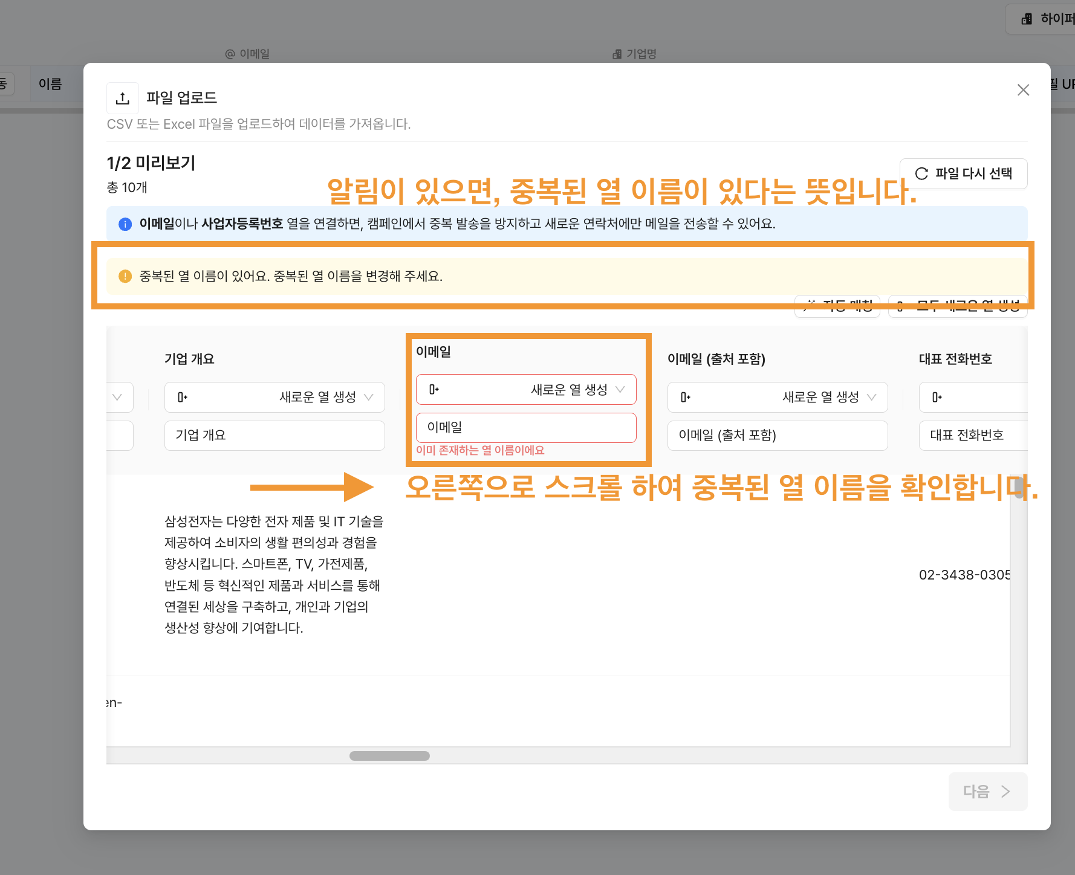Image resolution: width=1075 pixels, height=875 pixels.
Task: Click new-column icon under 대표 전화번호
Action: coord(937,397)
